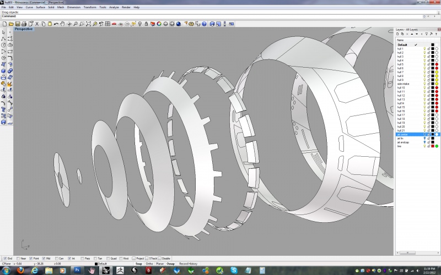This screenshot has height=275, width=441.
Task: Toggle Planar in the status bar
Action: (x=160, y=264)
